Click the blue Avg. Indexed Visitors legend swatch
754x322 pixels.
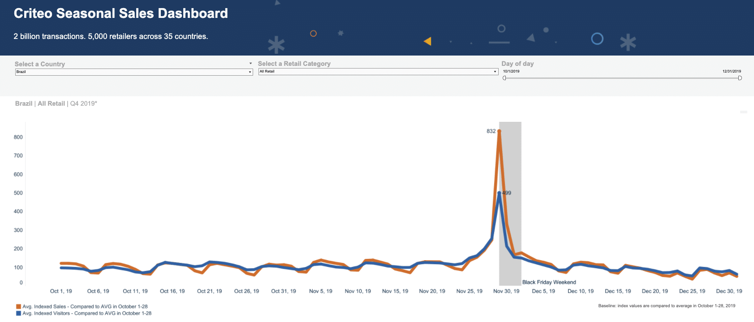pyautogui.click(x=18, y=313)
